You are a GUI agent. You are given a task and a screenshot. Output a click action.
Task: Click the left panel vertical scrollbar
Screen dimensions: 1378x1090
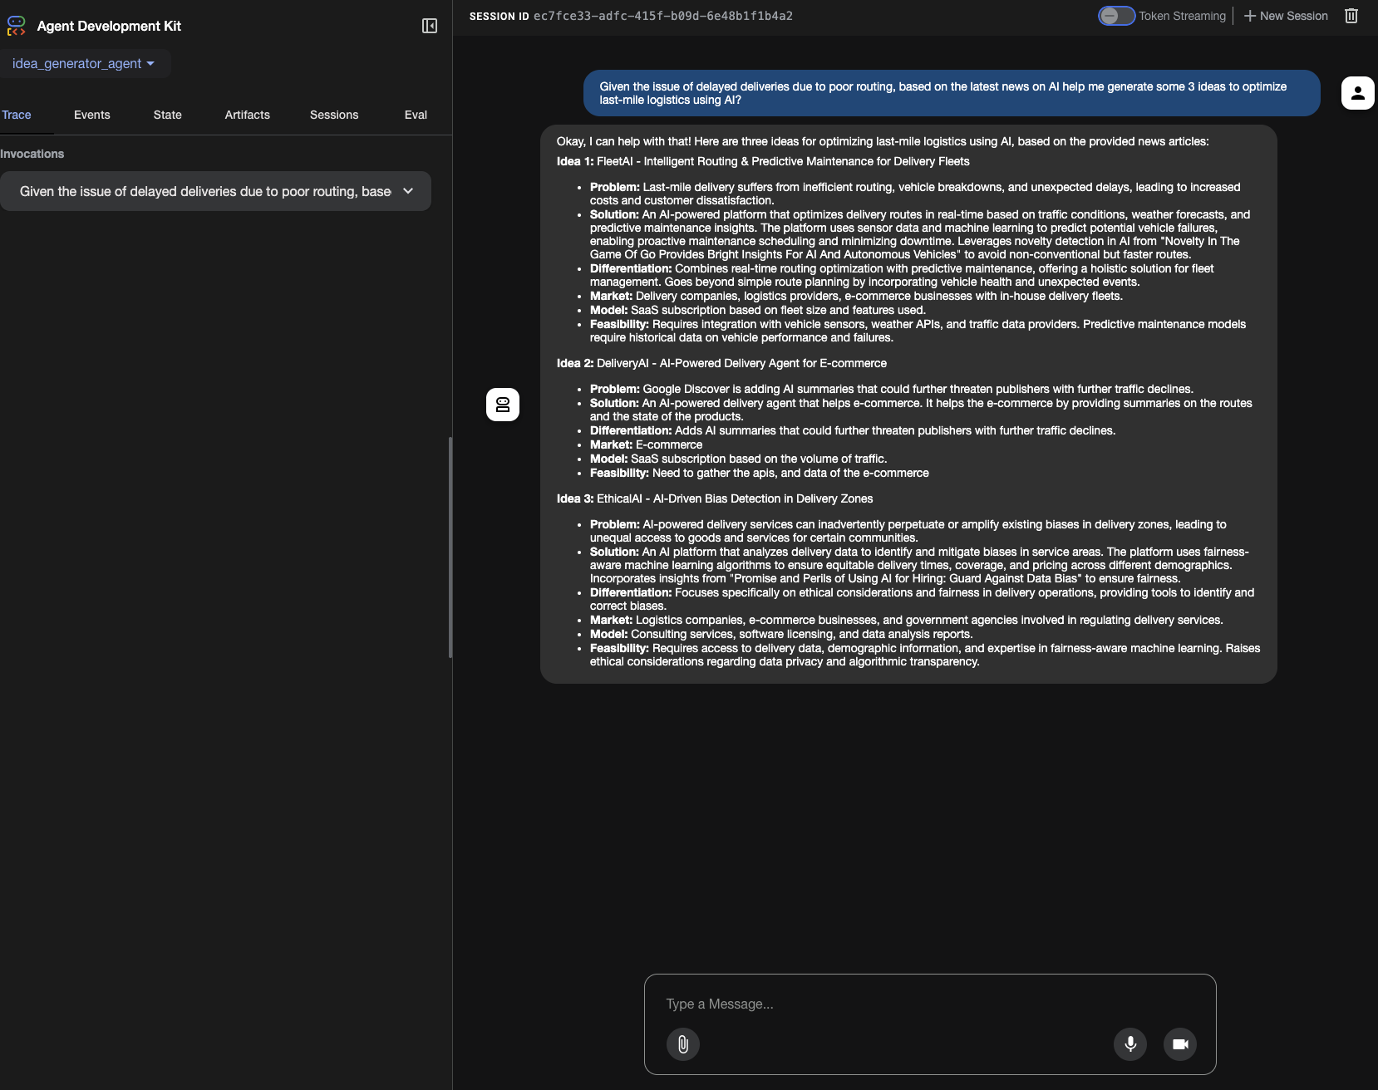coord(450,547)
